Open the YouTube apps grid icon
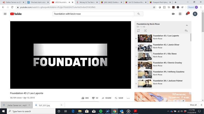This screenshot has height=114, width=204. [180, 14]
